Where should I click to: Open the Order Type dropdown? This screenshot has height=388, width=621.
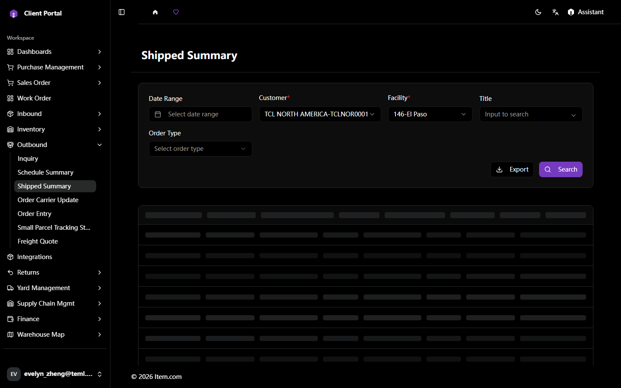pos(201,149)
